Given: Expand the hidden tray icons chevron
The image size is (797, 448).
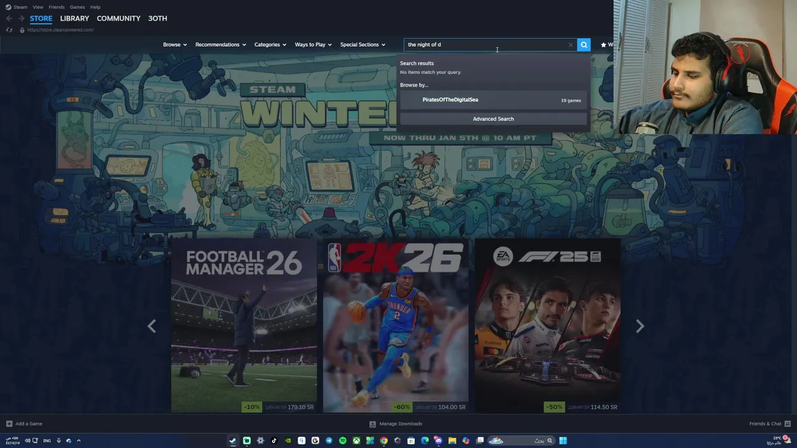Looking at the screenshot, I should coord(78,441).
